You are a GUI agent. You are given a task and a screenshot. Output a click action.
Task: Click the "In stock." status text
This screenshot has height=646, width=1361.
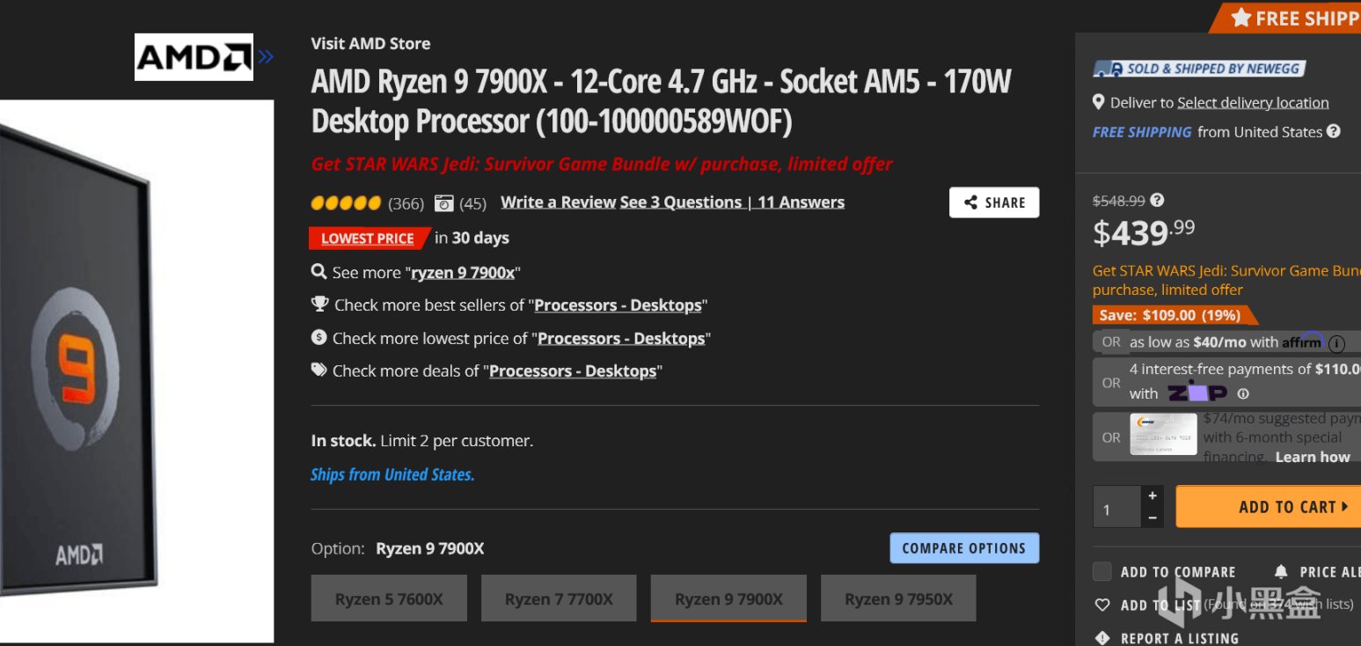click(x=343, y=440)
